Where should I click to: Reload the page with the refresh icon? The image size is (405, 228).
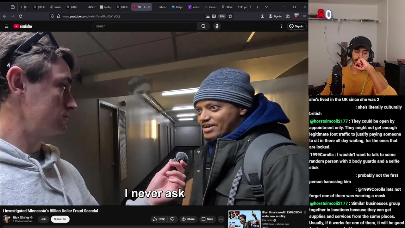pos(21,16)
